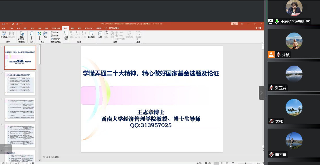Screen dimensions: 320x165
Task: Add a New Comment (新建批注)
Action: [66, 35]
